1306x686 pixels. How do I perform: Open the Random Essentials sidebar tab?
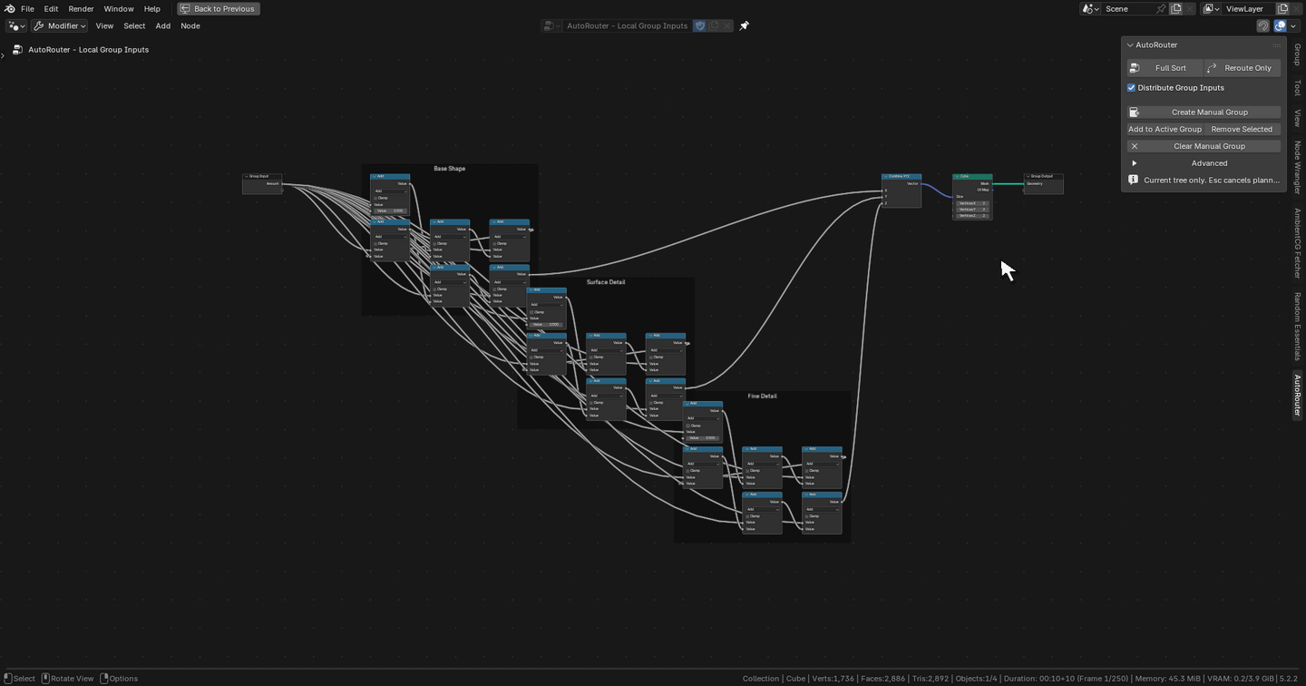pos(1297,327)
